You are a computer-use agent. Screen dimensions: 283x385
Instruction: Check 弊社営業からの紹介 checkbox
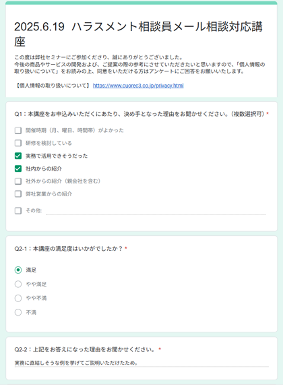[18, 194]
